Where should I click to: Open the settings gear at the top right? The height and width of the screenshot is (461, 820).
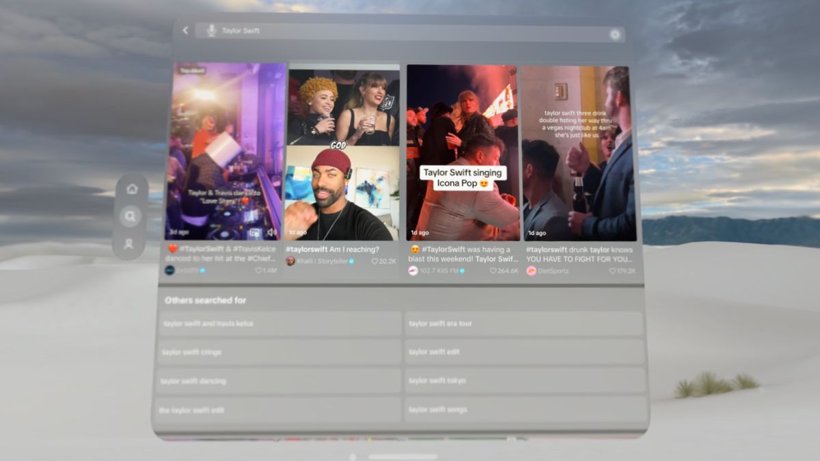click(614, 33)
